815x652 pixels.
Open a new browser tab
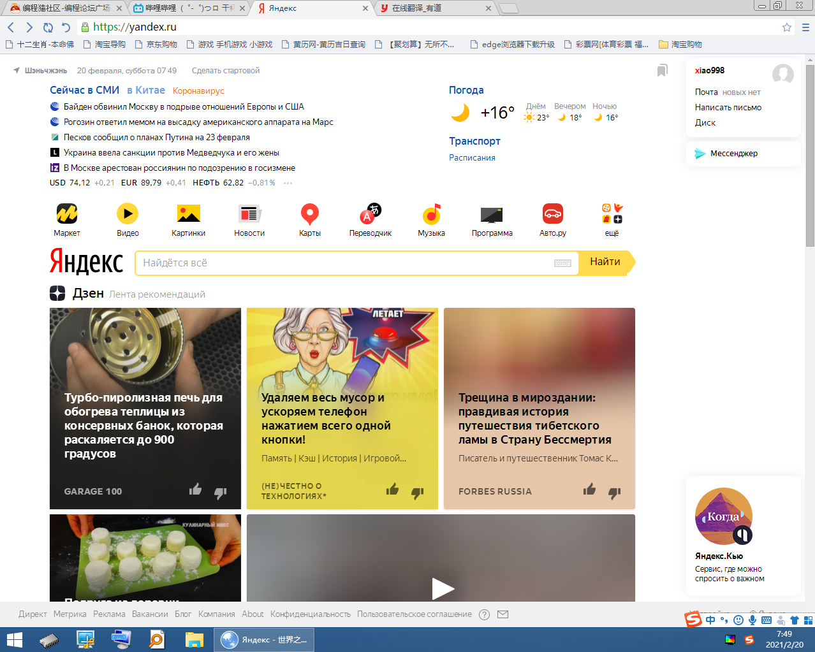click(508, 8)
